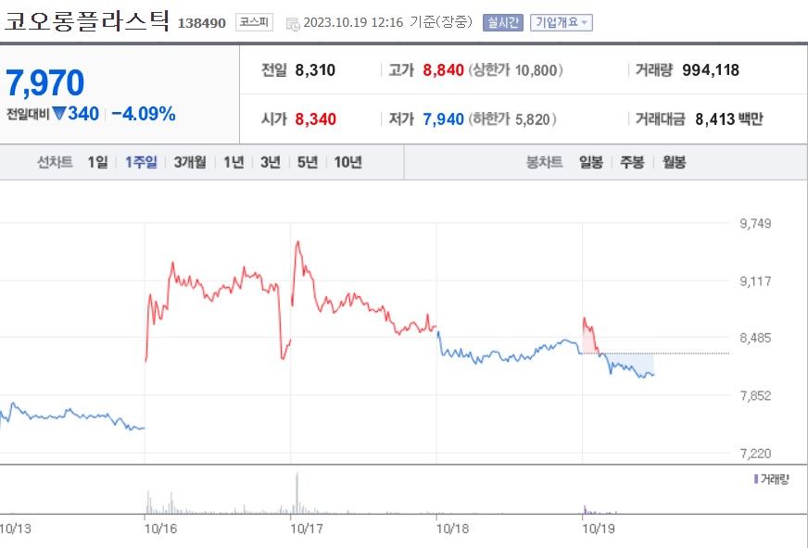Select the 1년 chart view
The width and height of the screenshot is (808, 548).
coord(232,160)
